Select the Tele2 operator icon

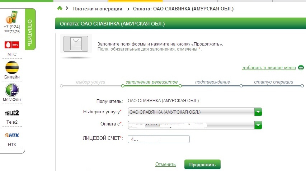pyautogui.click(x=12, y=113)
